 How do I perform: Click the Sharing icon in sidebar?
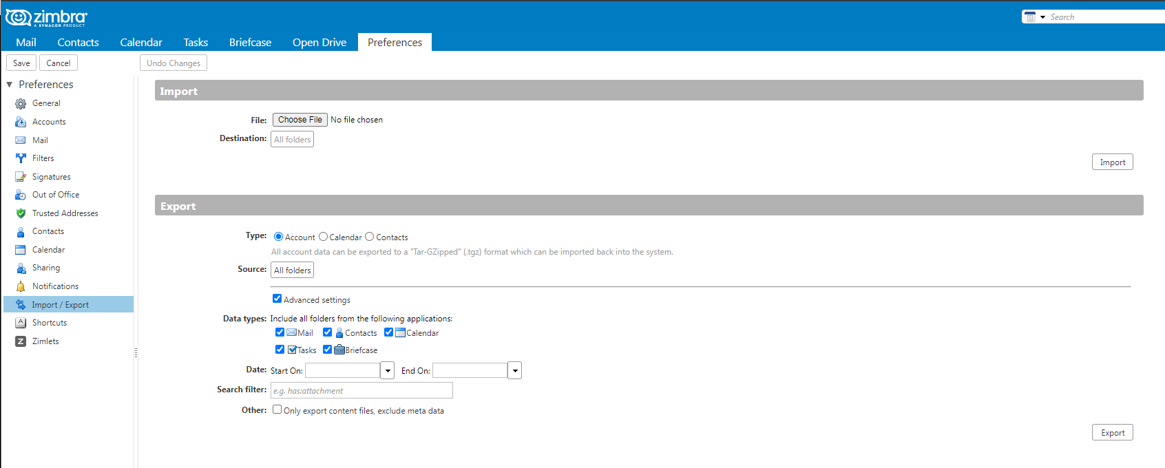[x=21, y=268]
